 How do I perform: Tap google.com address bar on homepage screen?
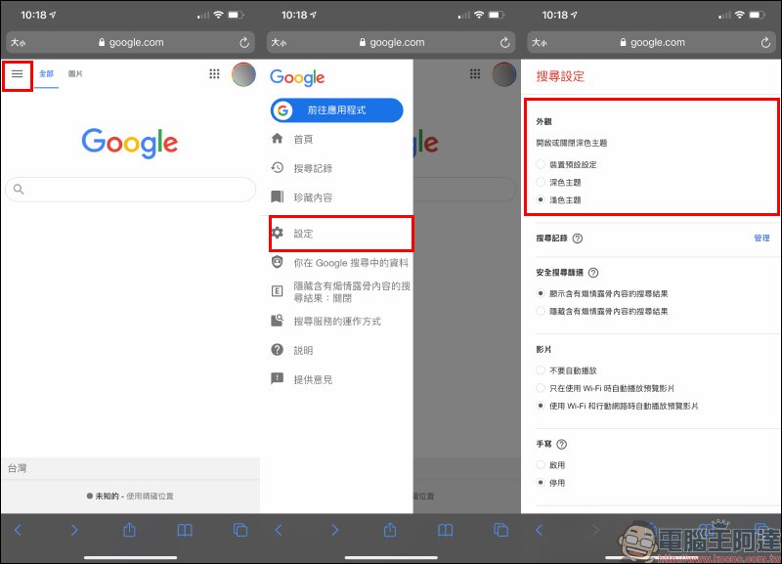(x=131, y=43)
